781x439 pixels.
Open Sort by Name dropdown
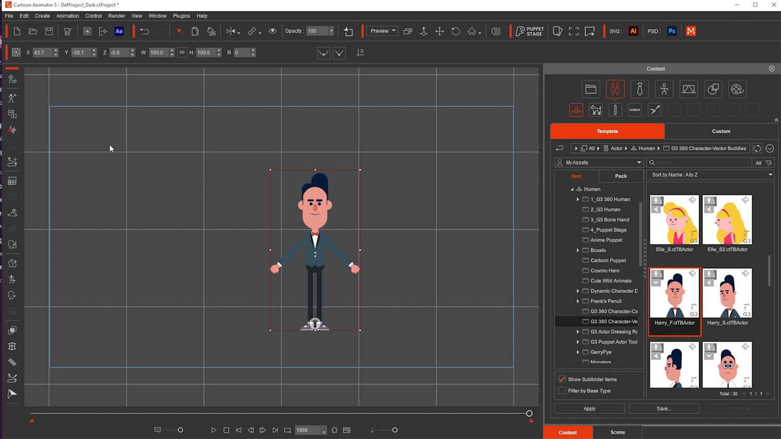[711, 175]
